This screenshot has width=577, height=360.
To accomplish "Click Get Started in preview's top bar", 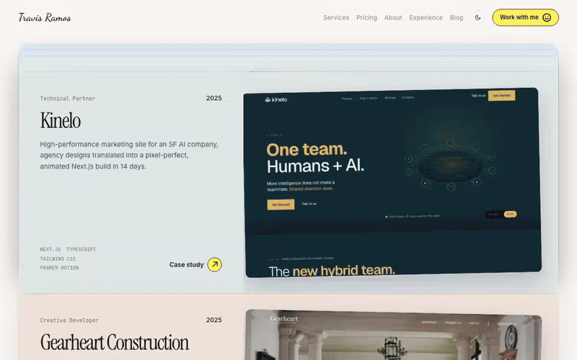I will tap(501, 96).
